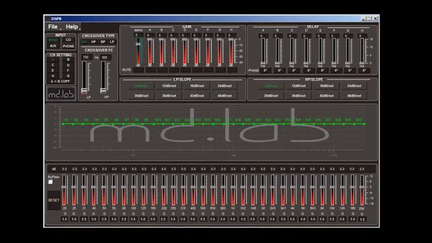Select the PHONE input source
Screen dimensions: 432x243
[x=68, y=46]
